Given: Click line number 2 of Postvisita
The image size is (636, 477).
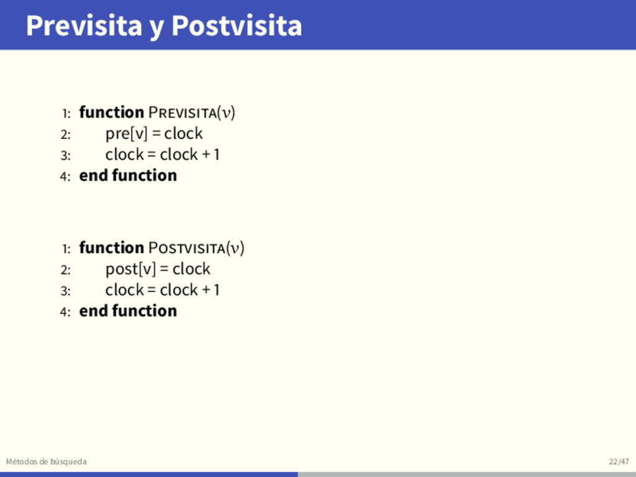Looking at the screenshot, I should [x=65, y=270].
